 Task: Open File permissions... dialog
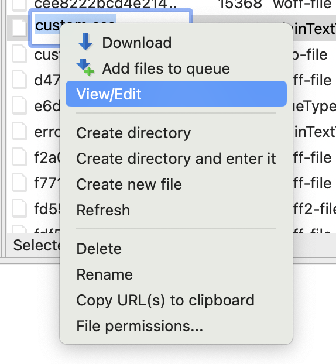tap(176, 326)
